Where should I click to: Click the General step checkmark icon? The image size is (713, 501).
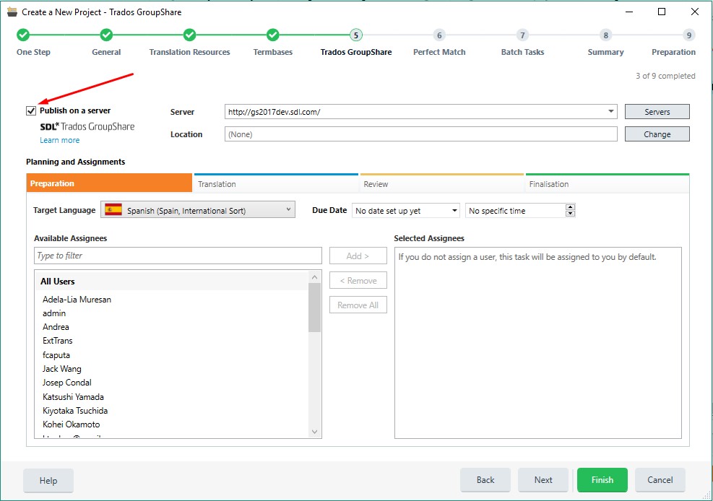106,35
